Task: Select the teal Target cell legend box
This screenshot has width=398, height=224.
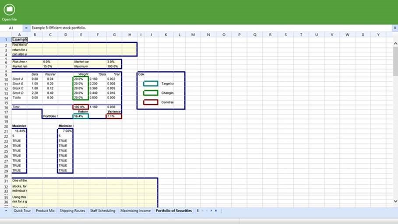Action: pyautogui.click(x=151, y=84)
